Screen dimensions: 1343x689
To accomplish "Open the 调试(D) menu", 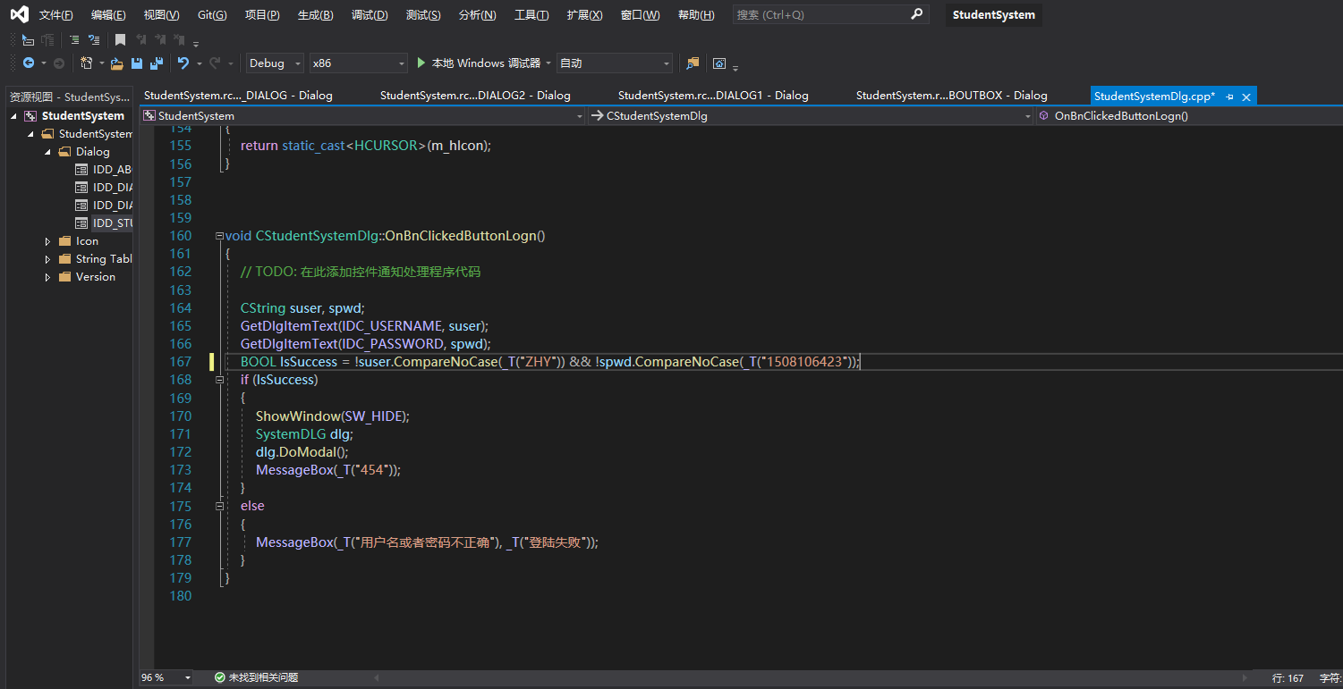I will [x=370, y=15].
